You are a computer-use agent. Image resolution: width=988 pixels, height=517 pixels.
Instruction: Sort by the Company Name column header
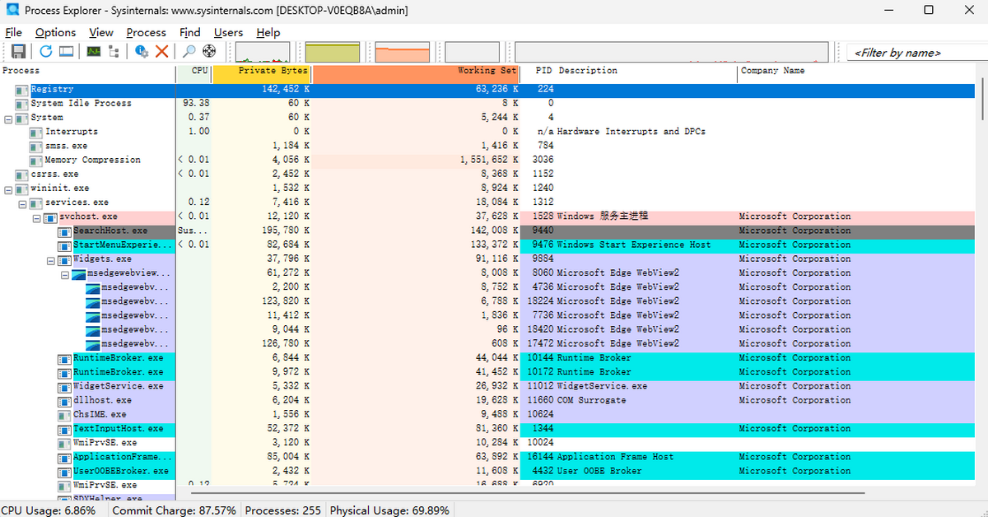(x=856, y=72)
